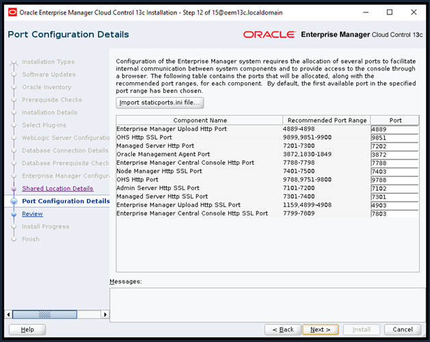Click the range value 7301-7400
The image size is (430, 342).
click(299, 196)
